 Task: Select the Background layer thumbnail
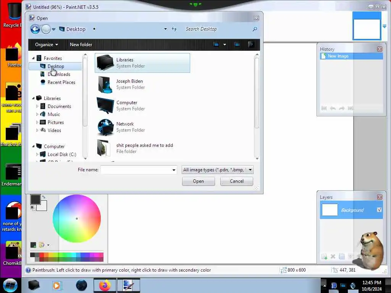[x=330, y=210]
